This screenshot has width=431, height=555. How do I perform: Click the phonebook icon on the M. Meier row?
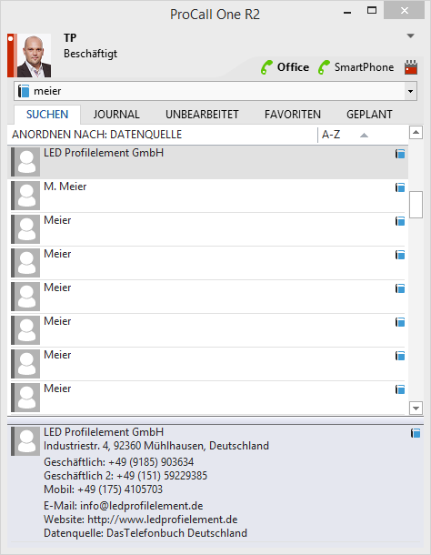click(x=400, y=187)
